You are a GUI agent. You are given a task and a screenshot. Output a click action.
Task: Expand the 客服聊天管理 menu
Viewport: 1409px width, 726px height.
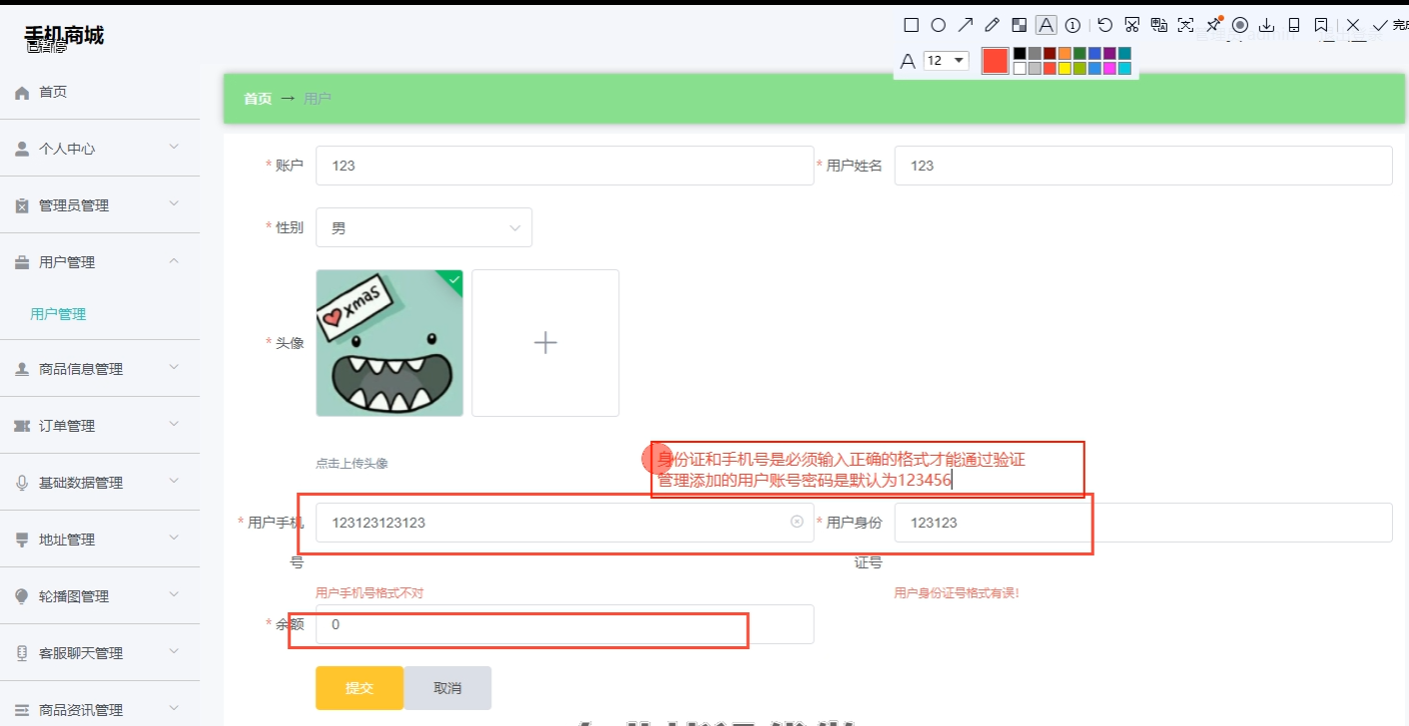100,653
